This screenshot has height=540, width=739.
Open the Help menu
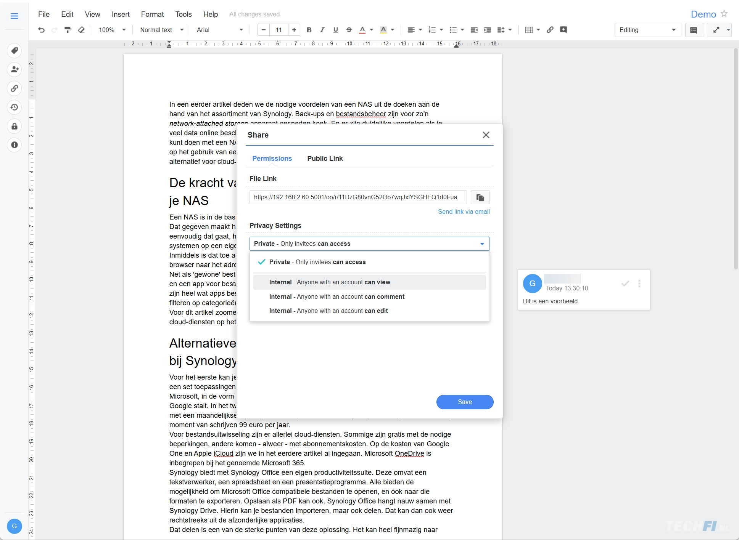(211, 14)
